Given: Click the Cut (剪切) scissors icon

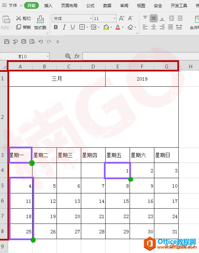Looking at the screenshot, I should coord(19,18).
